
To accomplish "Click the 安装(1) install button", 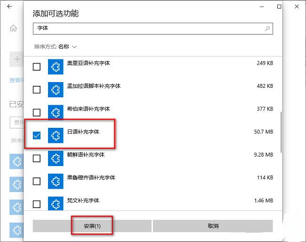I will 92,226.
